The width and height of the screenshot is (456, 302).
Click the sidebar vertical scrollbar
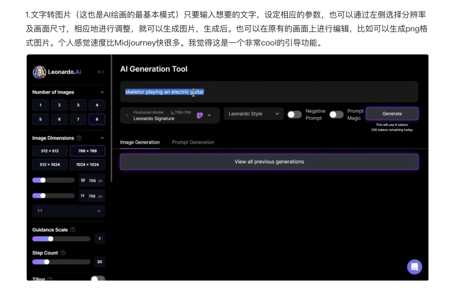pyautogui.click(x=112, y=119)
